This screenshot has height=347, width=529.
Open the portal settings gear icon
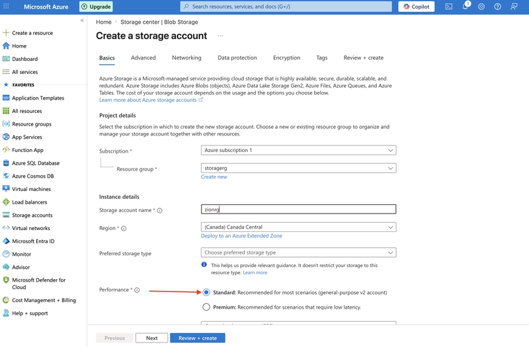pyautogui.click(x=481, y=7)
